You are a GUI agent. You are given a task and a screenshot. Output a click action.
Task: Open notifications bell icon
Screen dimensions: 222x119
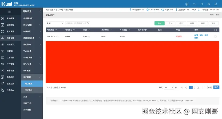209,4
